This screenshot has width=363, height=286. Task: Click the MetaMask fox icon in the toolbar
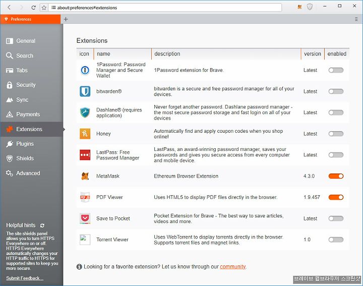299,7
